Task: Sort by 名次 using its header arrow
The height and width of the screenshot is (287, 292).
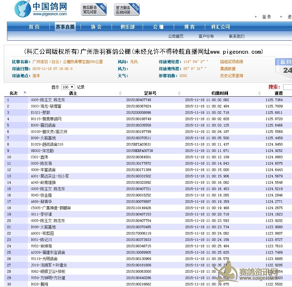Action: coord(25,93)
